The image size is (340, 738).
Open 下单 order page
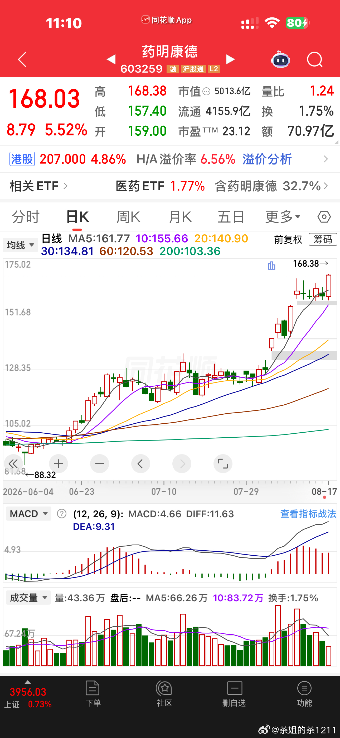[93, 694]
